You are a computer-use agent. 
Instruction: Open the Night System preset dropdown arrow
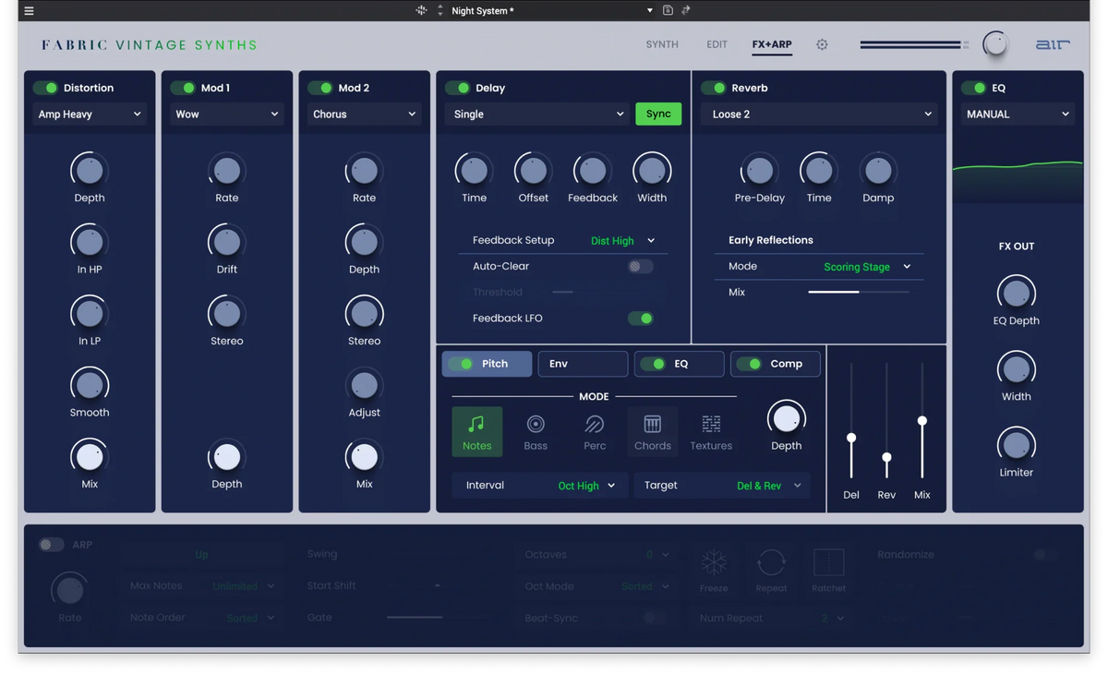point(649,11)
